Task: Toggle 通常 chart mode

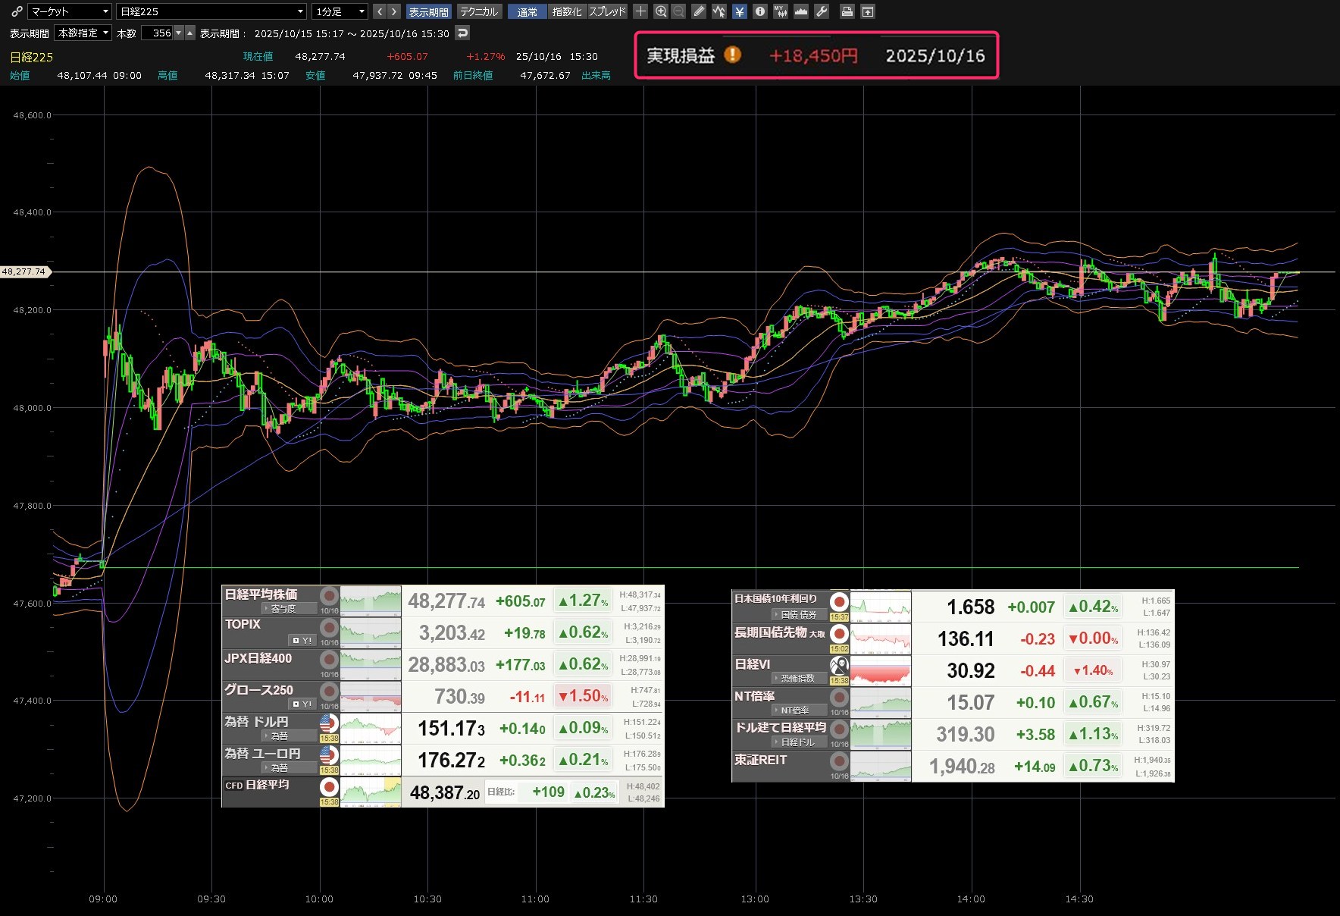Action: point(527,11)
